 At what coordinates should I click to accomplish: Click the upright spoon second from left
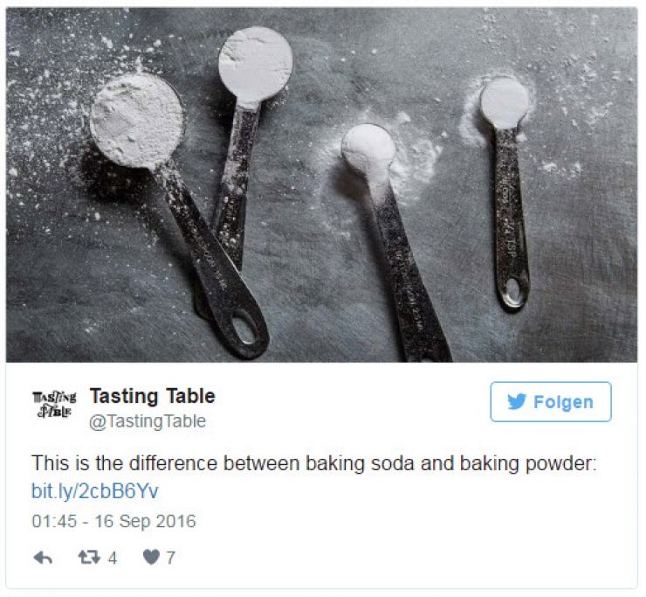247,124
